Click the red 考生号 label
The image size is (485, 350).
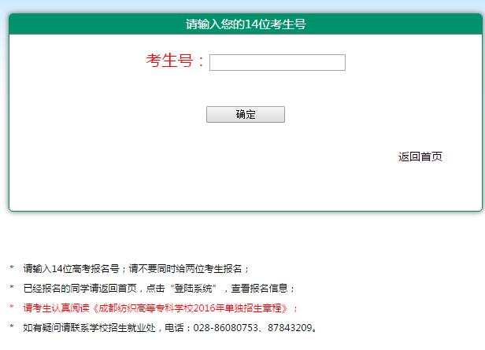[x=174, y=61]
